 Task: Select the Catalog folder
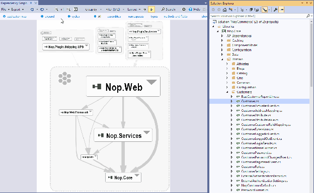click(242, 73)
